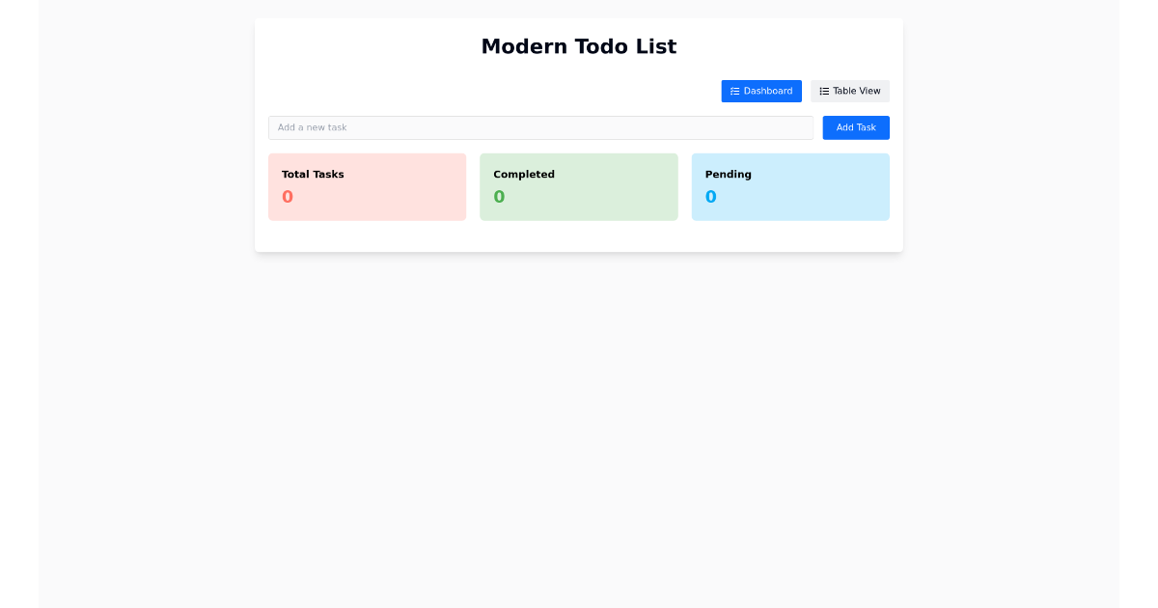Click inside the Add a new task field
1158x608 pixels.
(540, 127)
